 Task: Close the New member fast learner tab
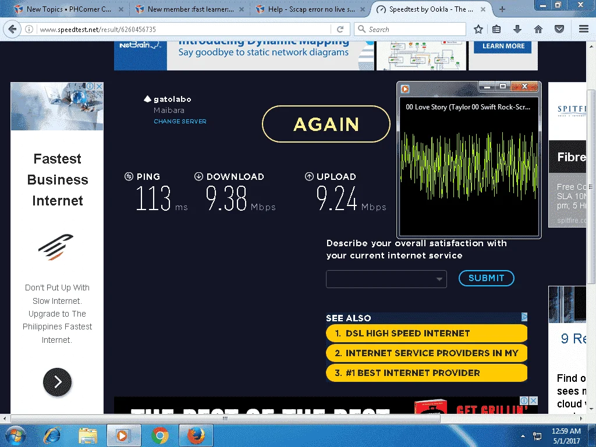pos(242,9)
